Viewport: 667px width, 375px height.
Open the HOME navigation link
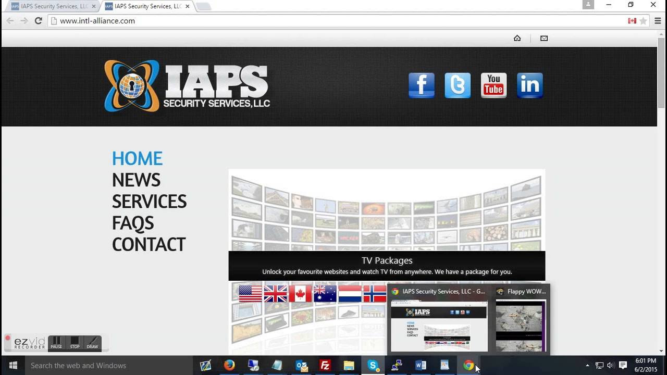click(x=137, y=158)
